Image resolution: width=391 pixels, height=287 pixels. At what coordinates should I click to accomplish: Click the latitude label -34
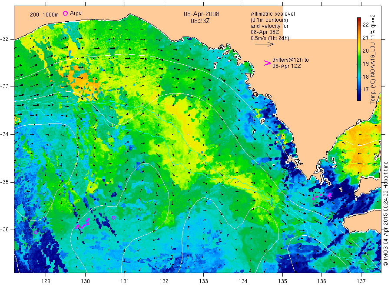4,134
